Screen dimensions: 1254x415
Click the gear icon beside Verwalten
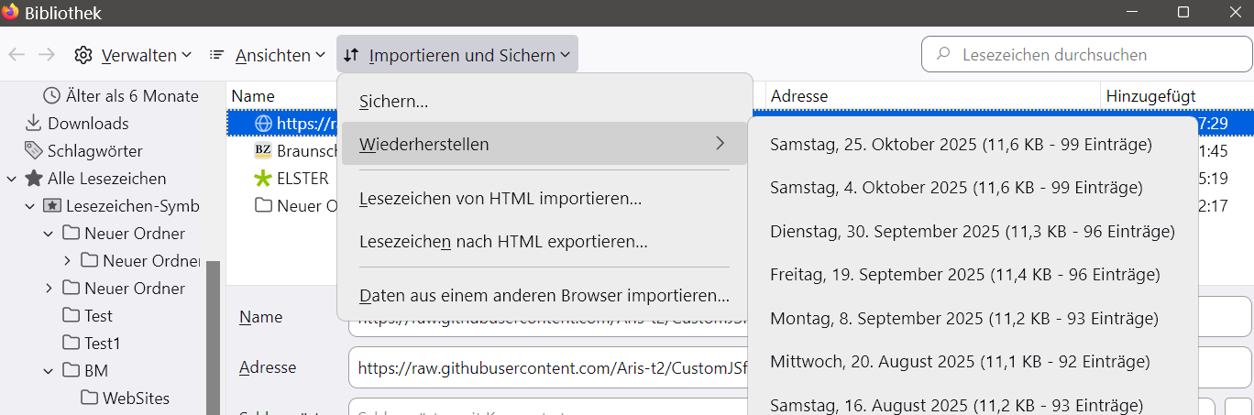click(x=83, y=55)
